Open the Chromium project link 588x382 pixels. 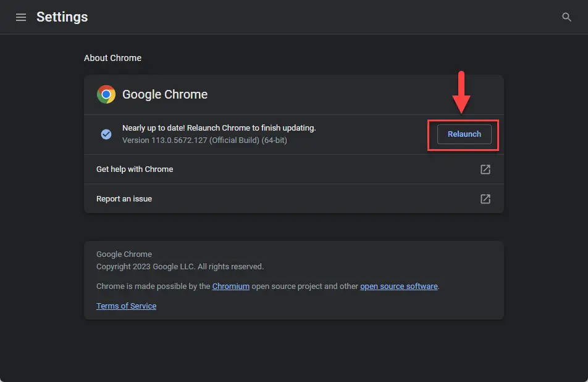pos(230,286)
